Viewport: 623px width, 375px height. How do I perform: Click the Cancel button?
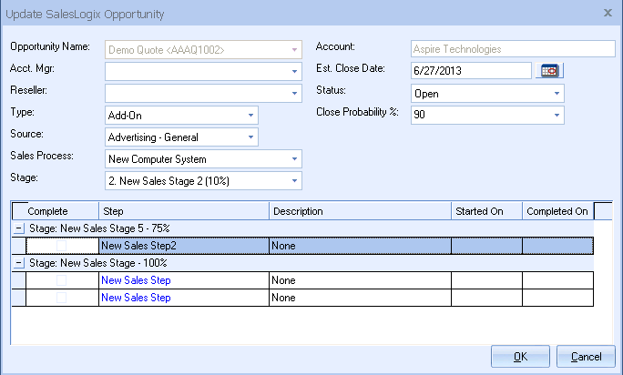[586, 356]
